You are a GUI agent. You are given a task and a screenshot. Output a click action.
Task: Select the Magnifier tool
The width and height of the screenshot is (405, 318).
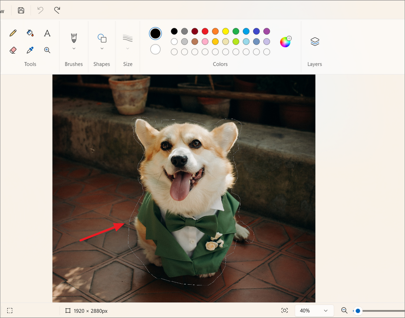coord(47,49)
